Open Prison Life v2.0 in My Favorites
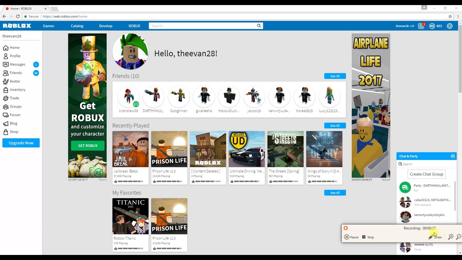The width and height of the screenshot is (462, 260). 169,216
